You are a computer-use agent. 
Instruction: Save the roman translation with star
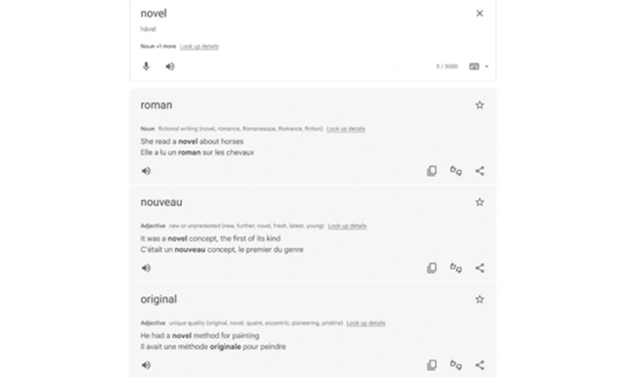[479, 105]
